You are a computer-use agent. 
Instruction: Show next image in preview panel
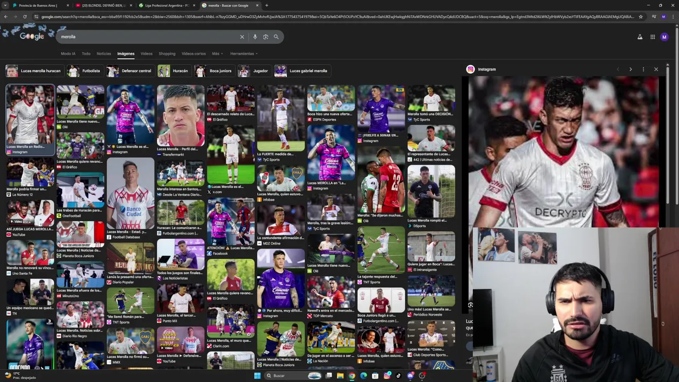630,69
